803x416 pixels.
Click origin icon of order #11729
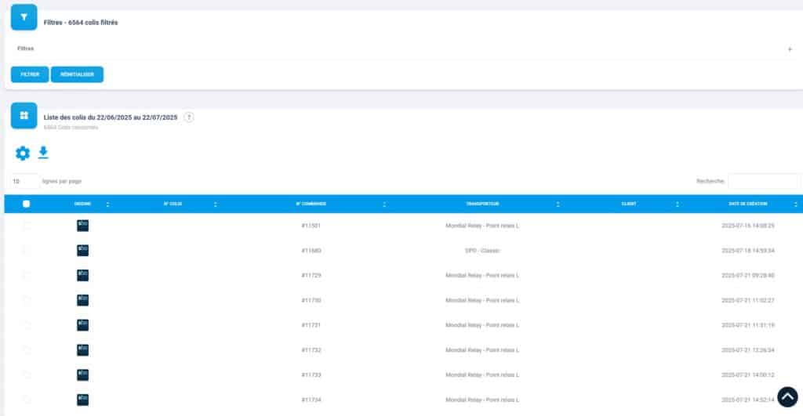point(82,275)
